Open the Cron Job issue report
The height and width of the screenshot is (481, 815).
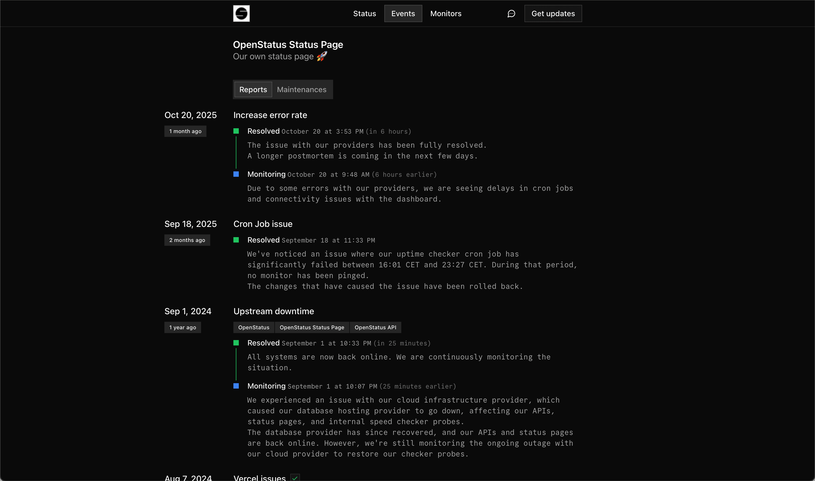point(263,224)
